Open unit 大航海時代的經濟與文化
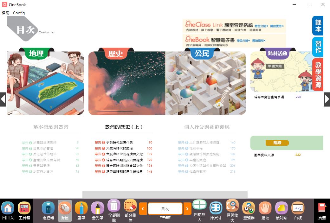 click(x=124, y=154)
